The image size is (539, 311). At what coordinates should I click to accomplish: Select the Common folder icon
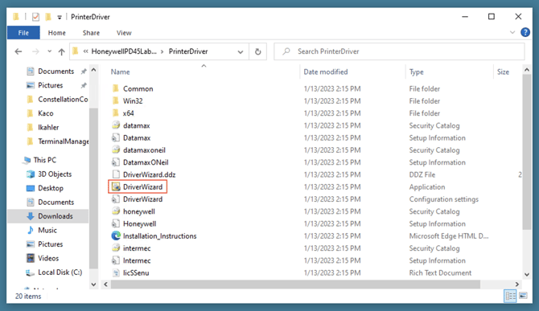pos(116,88)
